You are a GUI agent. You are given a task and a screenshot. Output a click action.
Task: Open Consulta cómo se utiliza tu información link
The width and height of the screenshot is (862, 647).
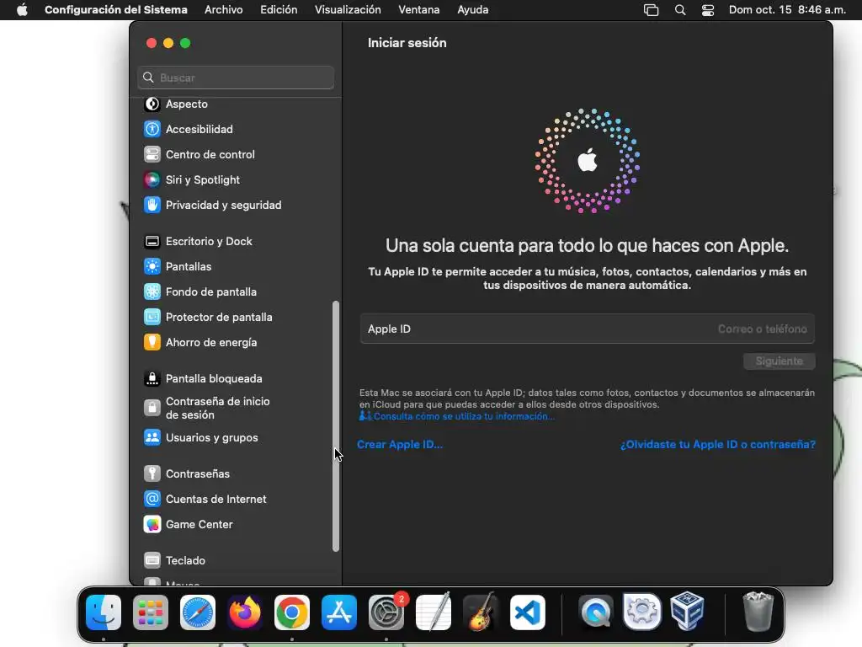point(463,416)
